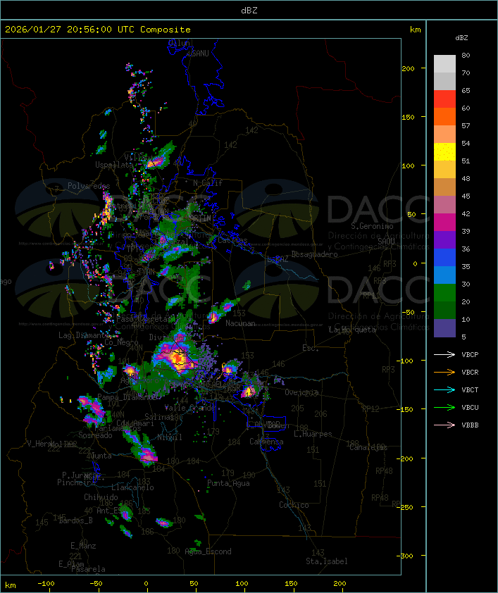
Task: Click the N_Calif place label
Action: (x=208, y=183)
